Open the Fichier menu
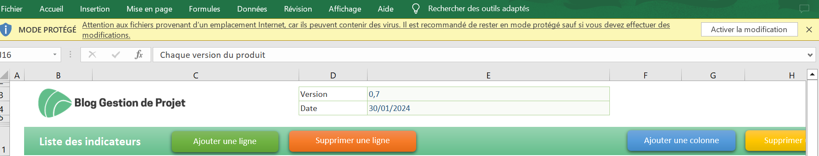Viewport: 819px width, 156px height. (x=12, y=9)
